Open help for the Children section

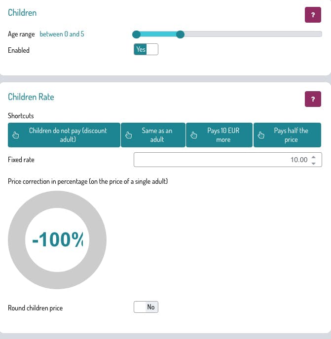click(313, 15)
